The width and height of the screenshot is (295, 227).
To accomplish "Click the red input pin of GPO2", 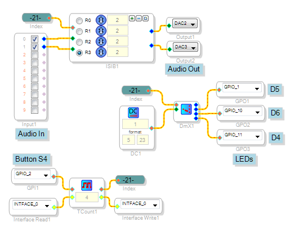I will coord(220,114).
